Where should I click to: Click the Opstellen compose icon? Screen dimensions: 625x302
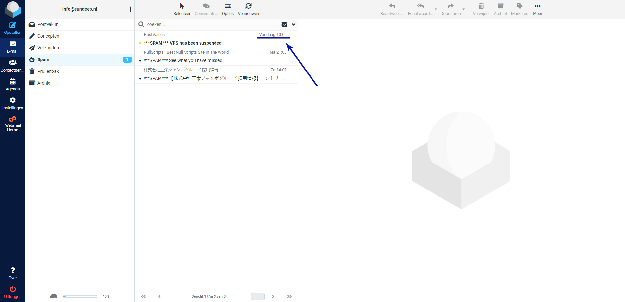[x=13, y=25]
